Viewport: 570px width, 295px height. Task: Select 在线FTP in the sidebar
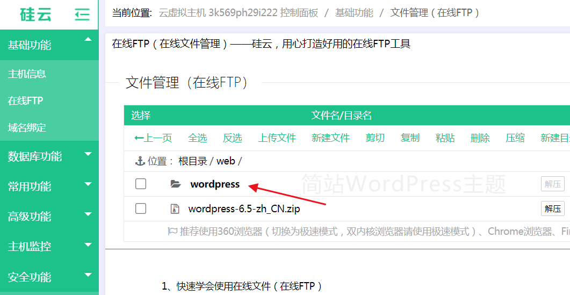click(x=25, y=101)
